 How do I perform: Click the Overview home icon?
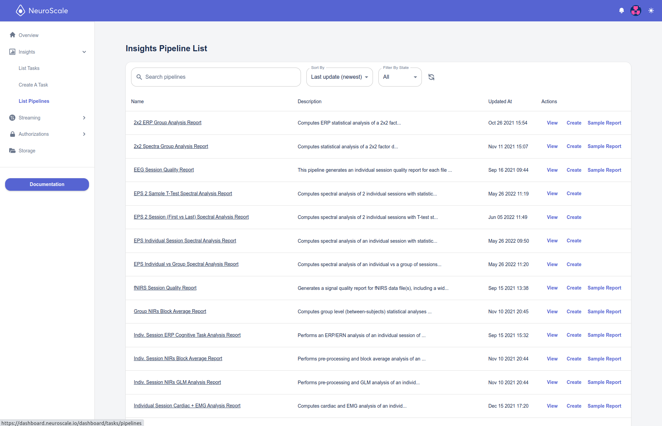point(13,35)
